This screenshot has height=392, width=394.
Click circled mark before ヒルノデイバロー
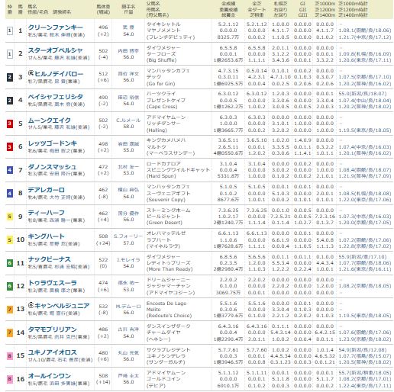pyautogui.click(x=31, y=73)
